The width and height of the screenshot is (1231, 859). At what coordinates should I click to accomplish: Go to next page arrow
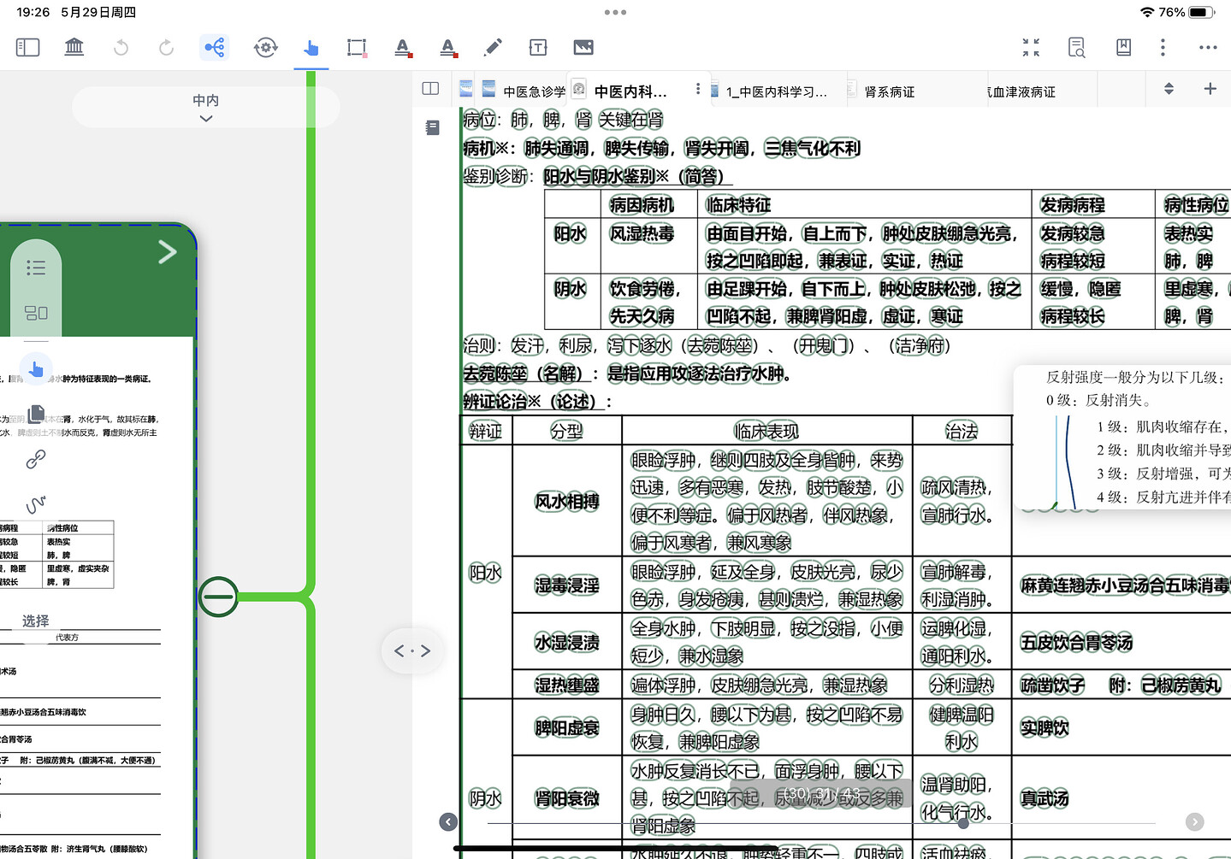1195,822
